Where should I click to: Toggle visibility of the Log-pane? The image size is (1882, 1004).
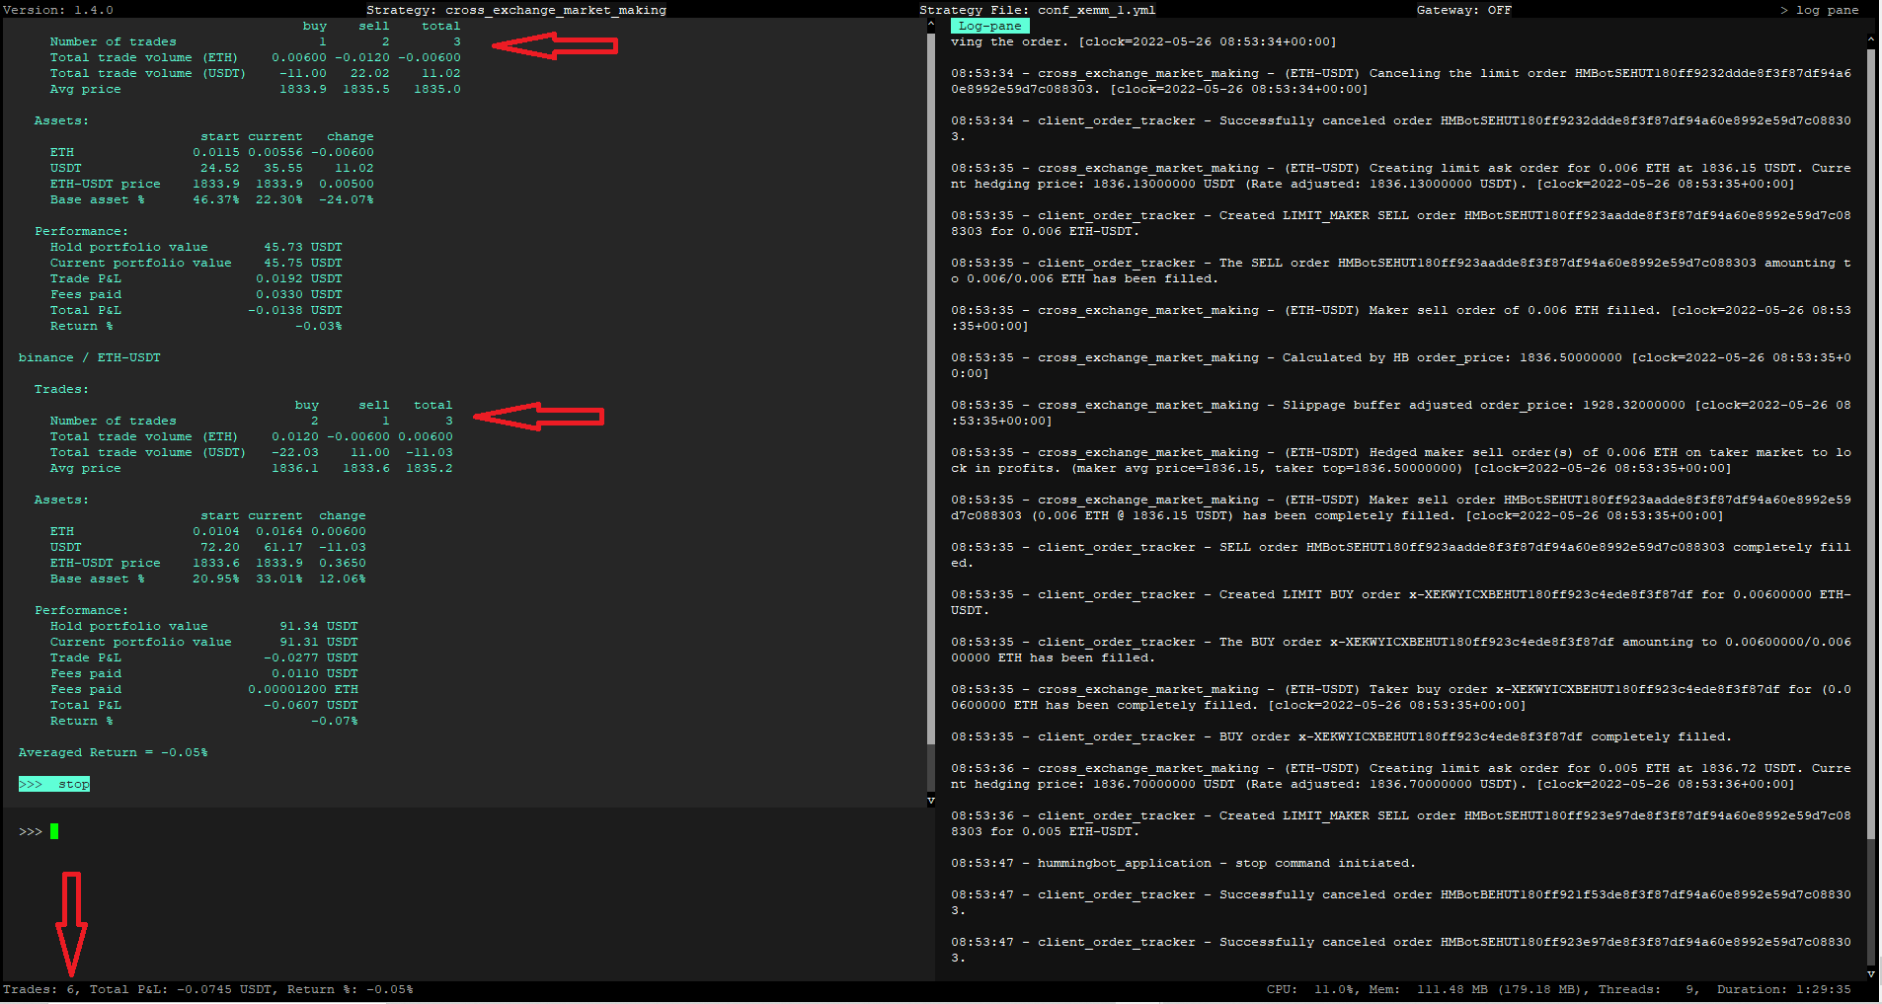click(x=989, y=26)
